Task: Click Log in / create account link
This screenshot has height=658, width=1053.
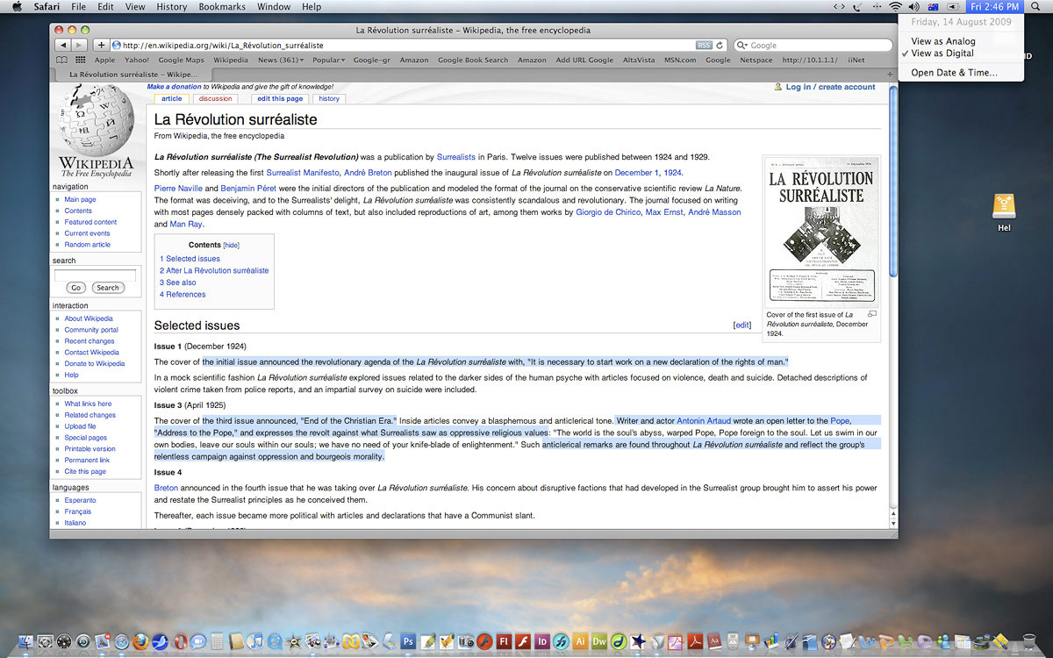Action: pyautogui.click(x=830, y=87)
